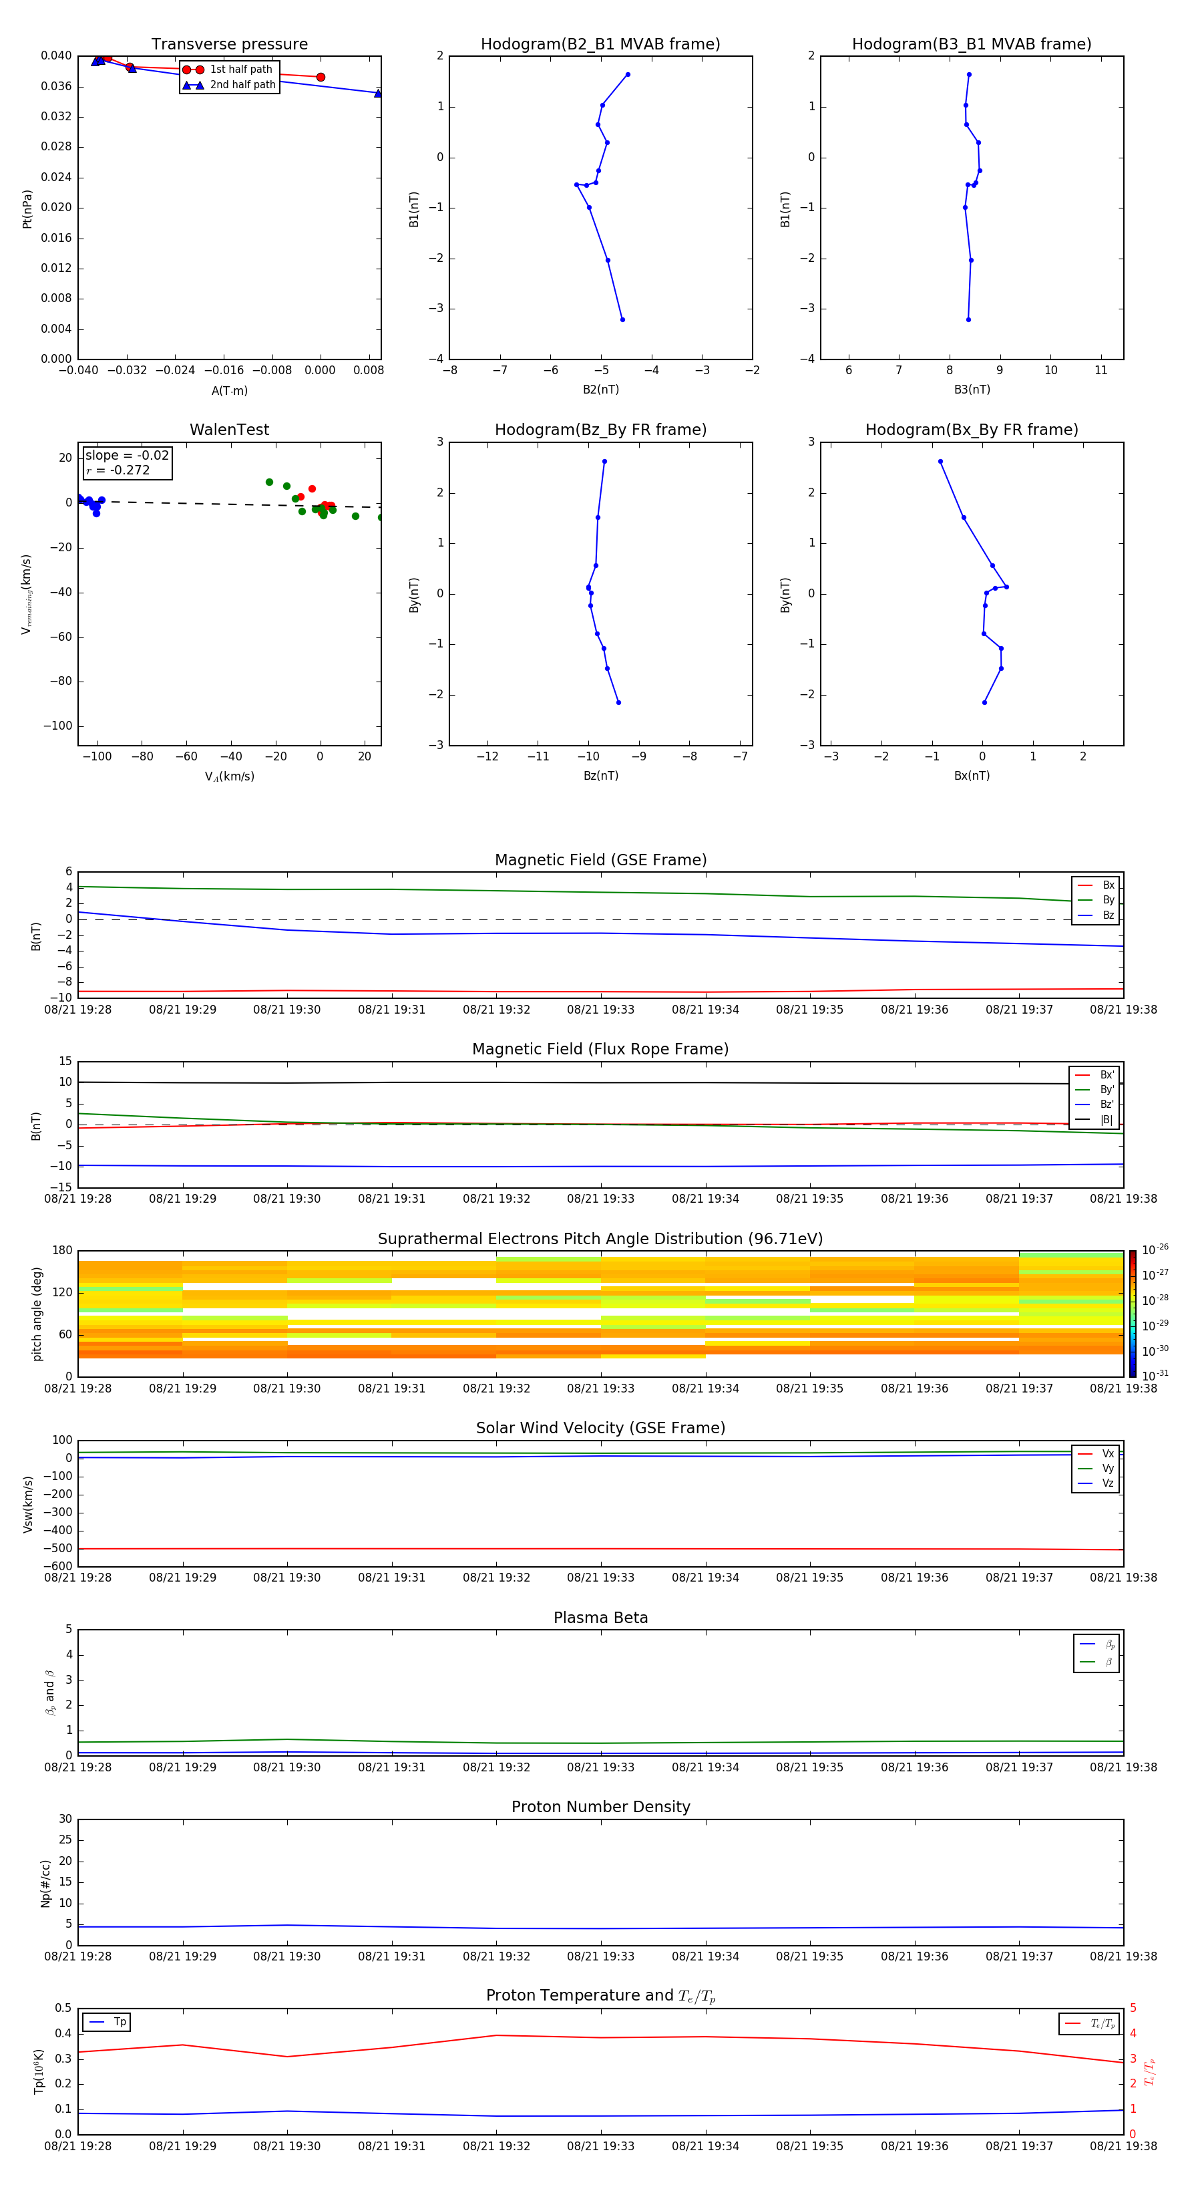Select the Tp legend entry
1202x2205 pixels.
pyautogui.click(x=107, y=2022)
